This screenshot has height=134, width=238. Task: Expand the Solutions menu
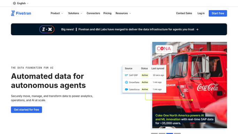pos(75,13)
